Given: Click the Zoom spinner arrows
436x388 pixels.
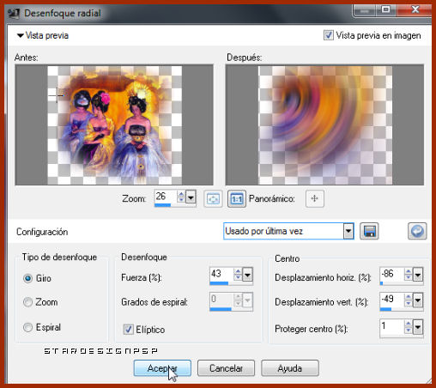Looking at the screenshot, I should 181,197.
